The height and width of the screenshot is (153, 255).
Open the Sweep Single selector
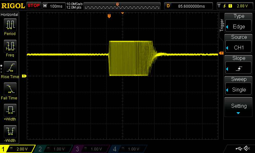click(238, 90)
